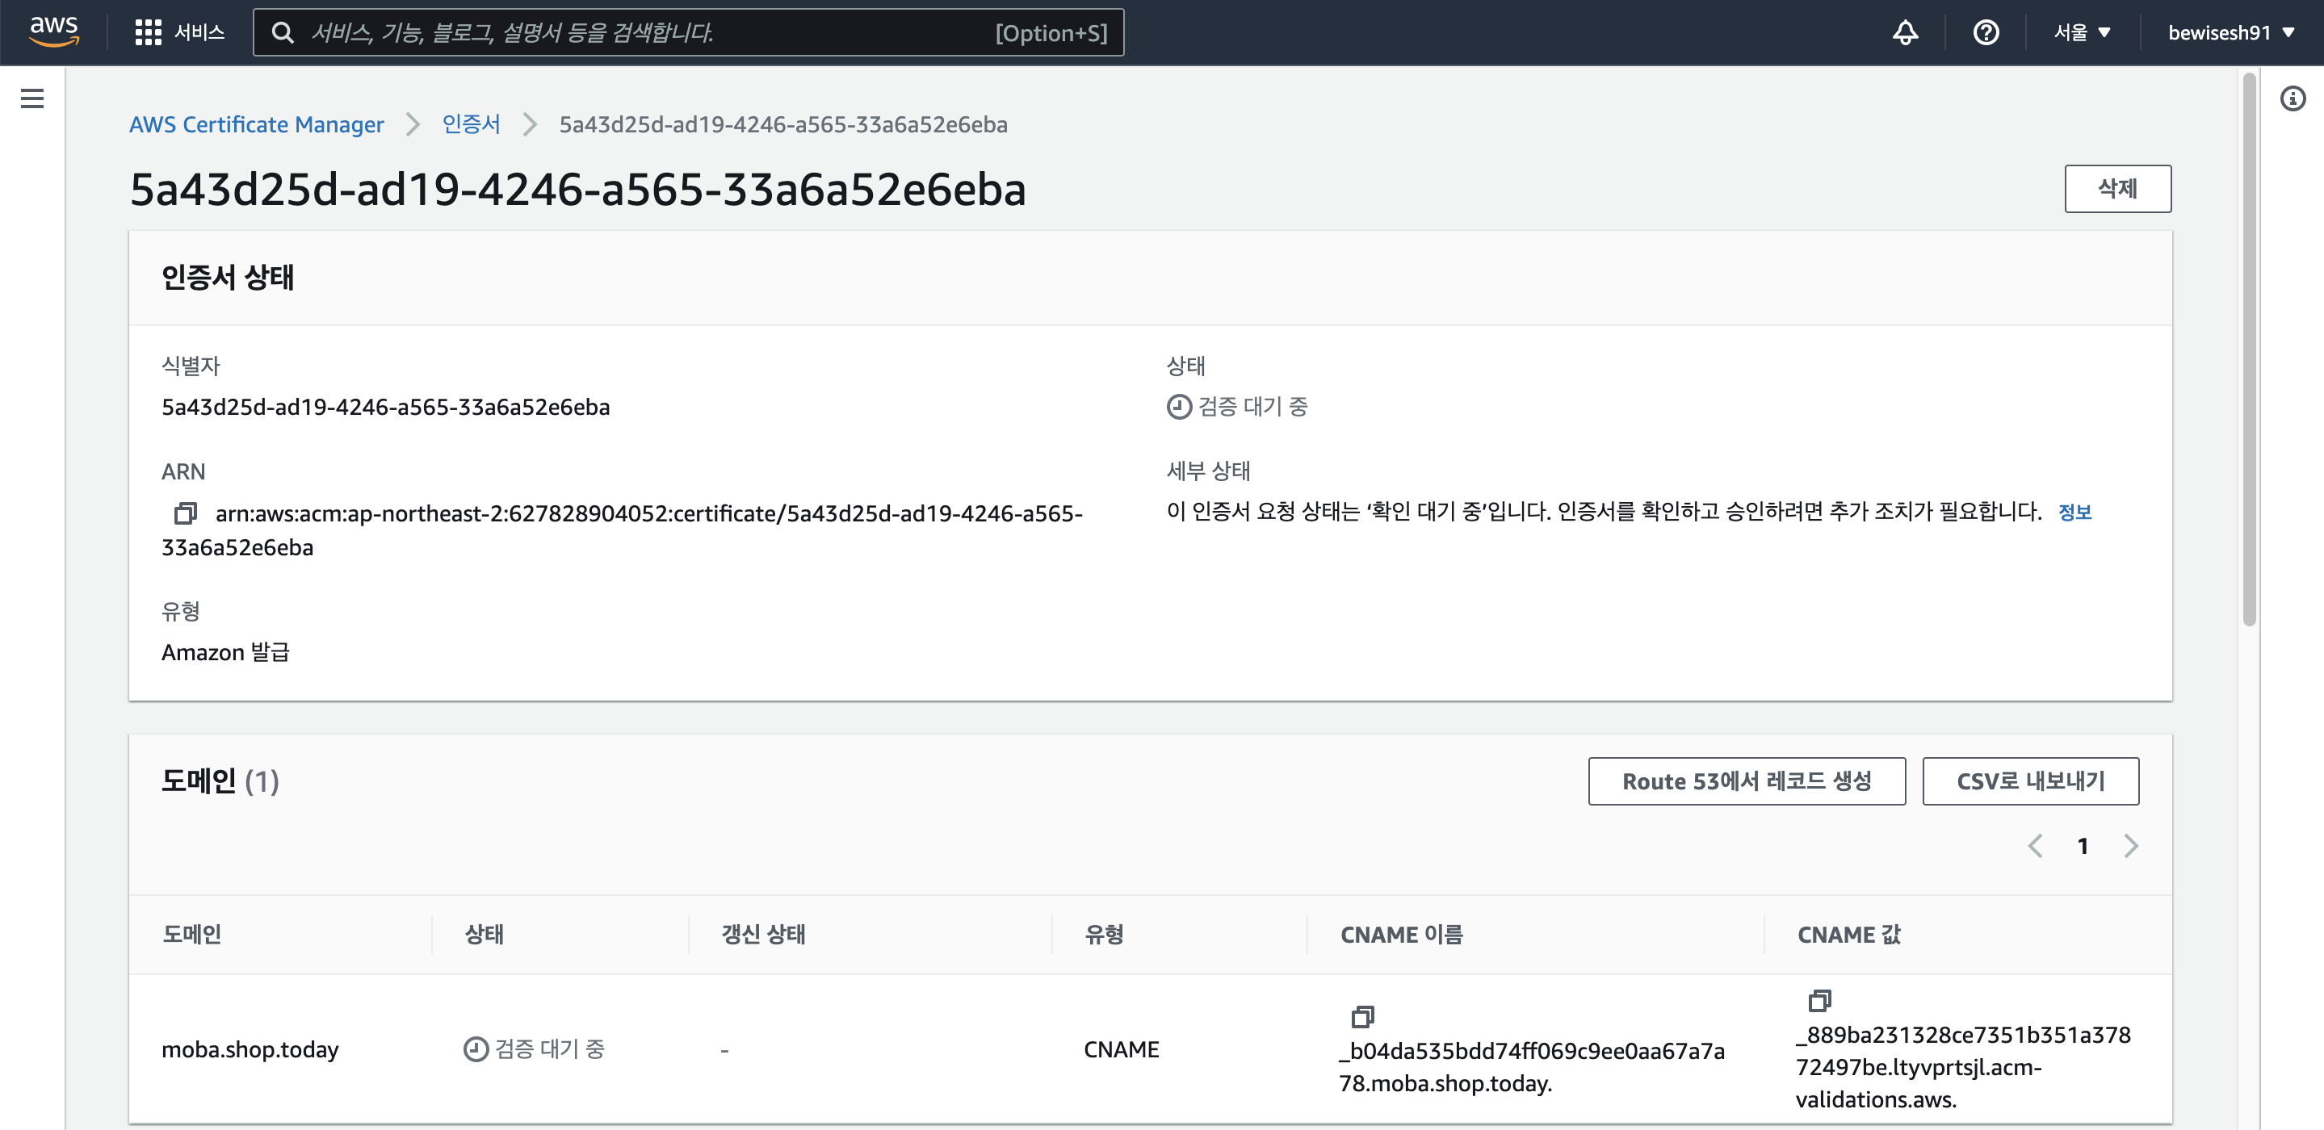Open AWS Certificate Manager breadcrumb link
Viewport: 2324px width, 1130px height.
(x=256, y=124)
